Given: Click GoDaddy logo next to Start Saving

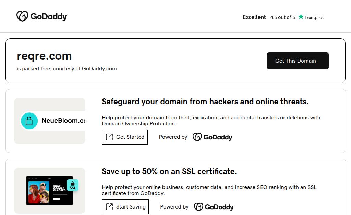Looking at the screenshot, I should (x=214, y=207).
